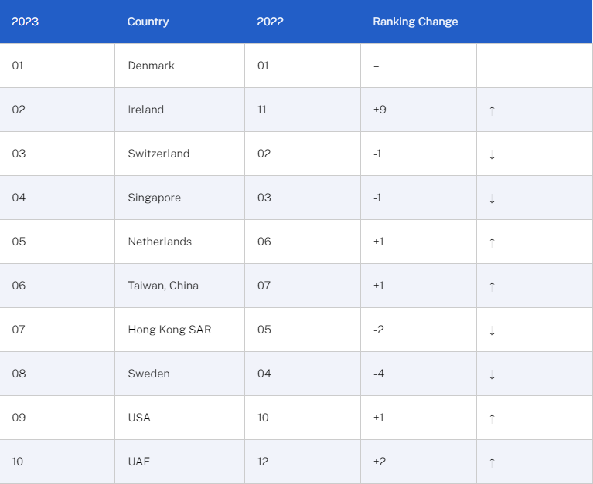Click the Ranking Change column header
This screenshot has width=593, height=484.
415,22
